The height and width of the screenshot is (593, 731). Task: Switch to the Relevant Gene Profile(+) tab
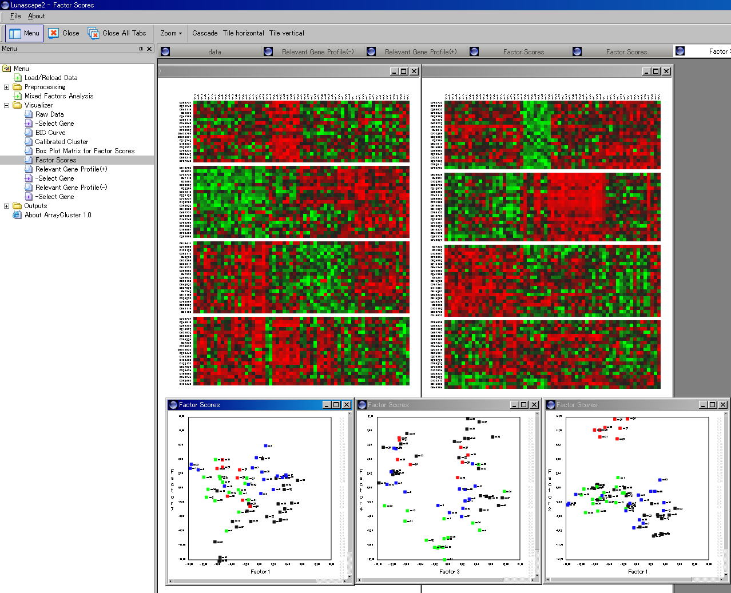[x=420, y=51]
